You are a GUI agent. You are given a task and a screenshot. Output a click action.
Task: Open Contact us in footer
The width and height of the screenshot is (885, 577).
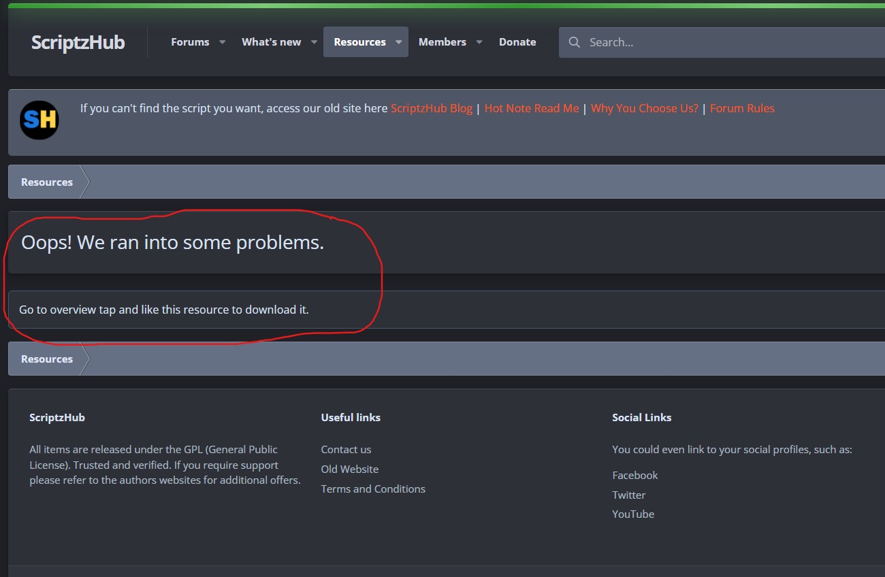(x=346, y=450)
